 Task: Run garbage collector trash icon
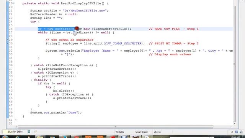coord(29,132)
